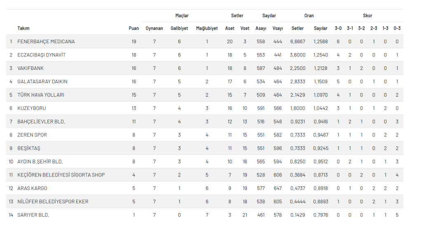Image resolution: width=422 pixels, height=230 pixels.
Task: Click SARIYER BLD. in last place
Action: tap(33, 215)
